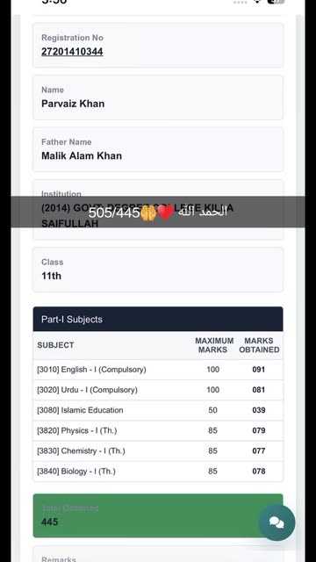This screenshot has height=562, width=316.
Task: Select the Physics - I (Th.) row
Action: pos(158,431)
